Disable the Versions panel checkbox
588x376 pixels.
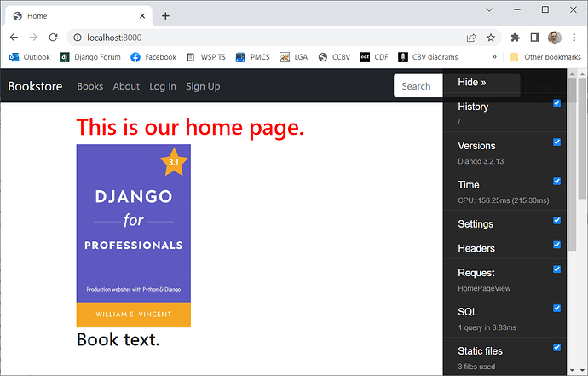556,142
